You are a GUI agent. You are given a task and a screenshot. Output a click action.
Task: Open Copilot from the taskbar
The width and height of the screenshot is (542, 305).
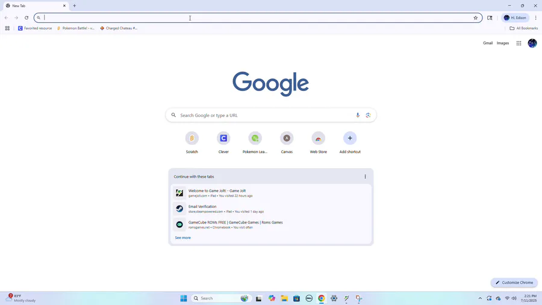point(272,298)
